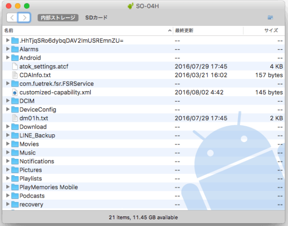Click the customized-capability.xml file icon
This screenshot has width=288, height=226.
(15, 92)
